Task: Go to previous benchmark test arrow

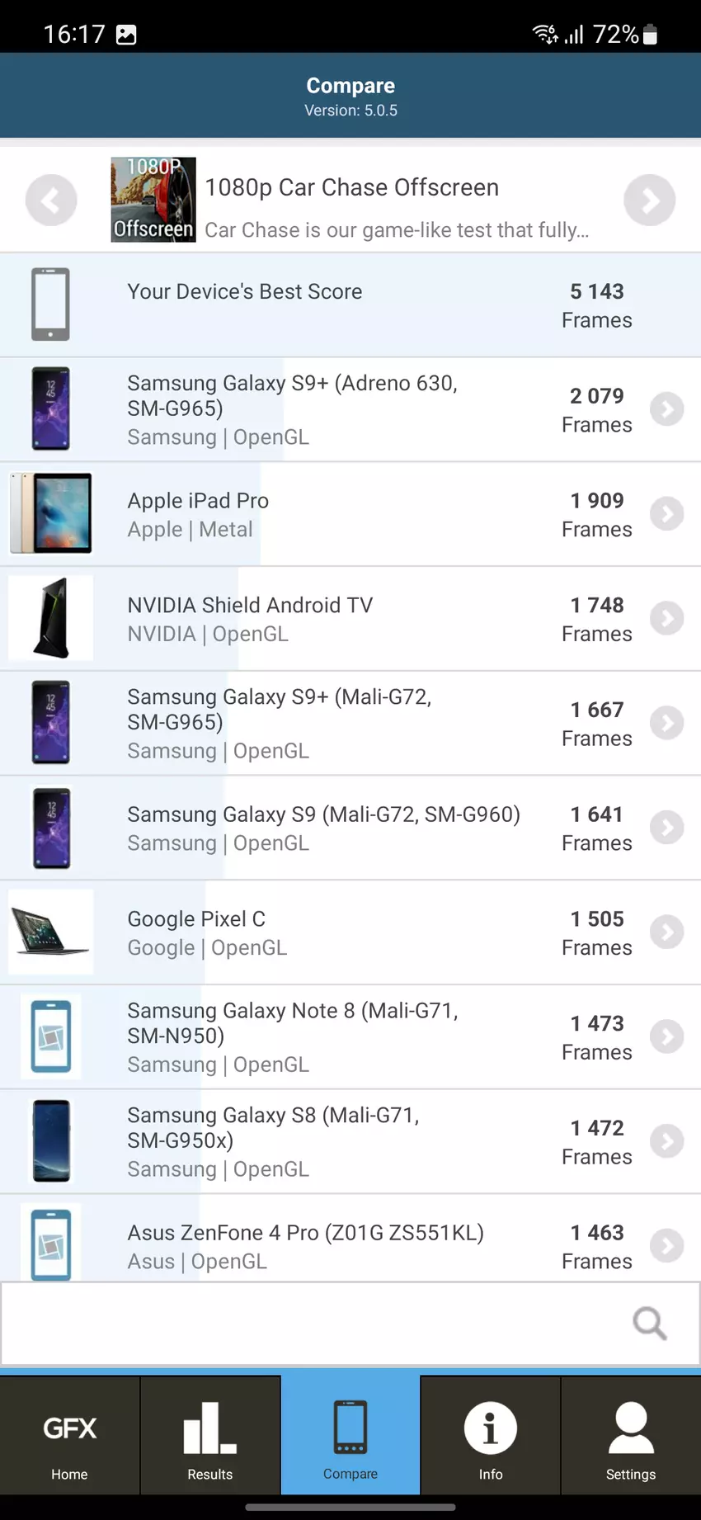Action: 51,201
